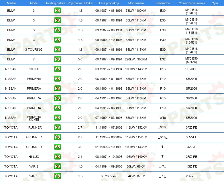
Task: Click the 50kW / 68KM power cell
Action: tap(136, 166)
